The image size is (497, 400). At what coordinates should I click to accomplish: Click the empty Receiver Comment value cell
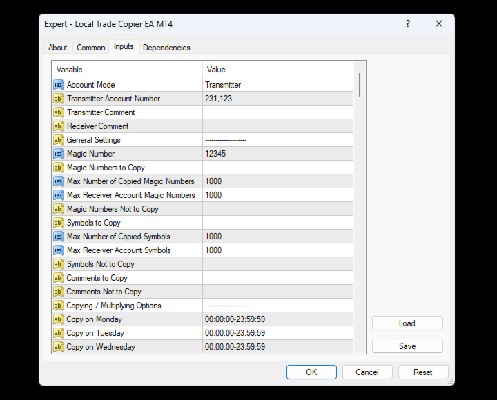(277, 126)
